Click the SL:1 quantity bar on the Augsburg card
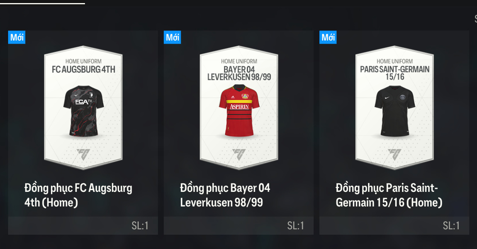Image resolution: width=477 pixels, height=249 pixels. 83,225
